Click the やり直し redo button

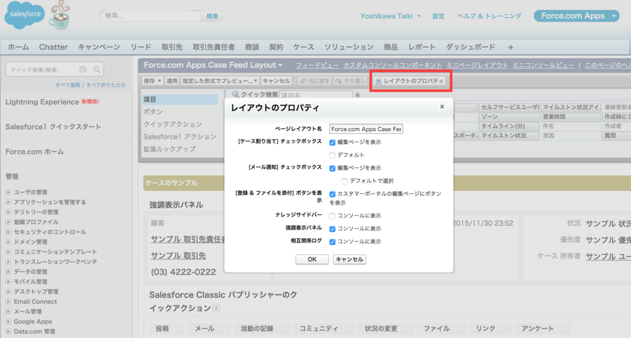[x=350, y=81]
